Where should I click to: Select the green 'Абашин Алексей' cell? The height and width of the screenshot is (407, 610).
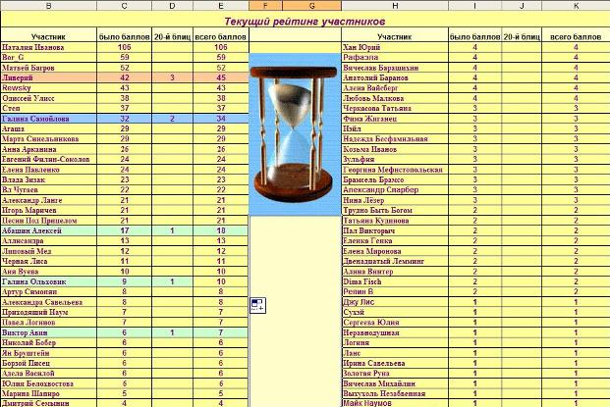[49, 230]
